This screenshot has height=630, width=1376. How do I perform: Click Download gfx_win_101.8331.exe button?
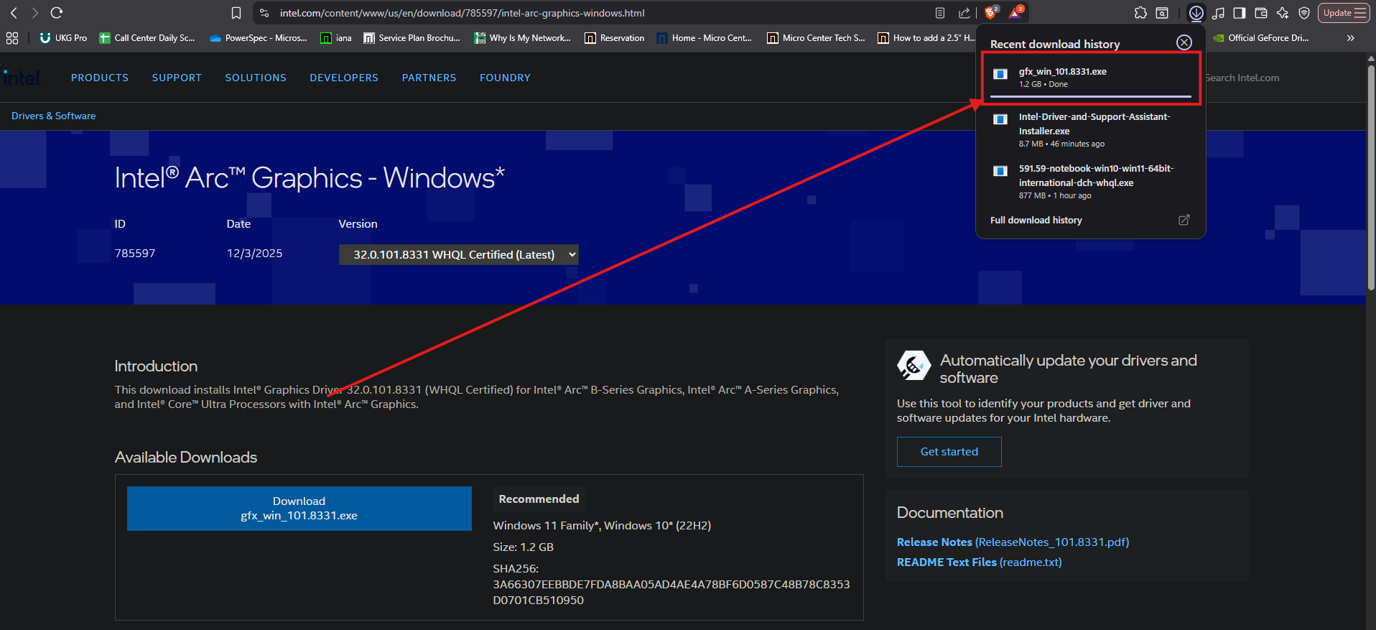(299, 509)
